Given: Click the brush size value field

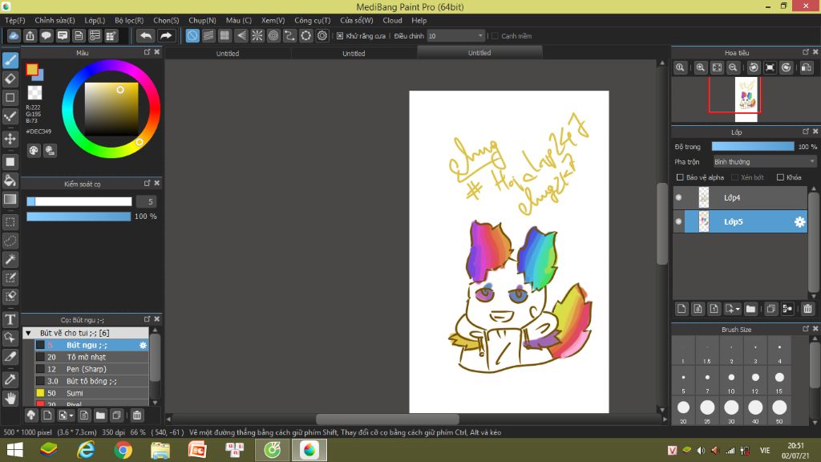Looking at the screenshot, I should point(147,201).
